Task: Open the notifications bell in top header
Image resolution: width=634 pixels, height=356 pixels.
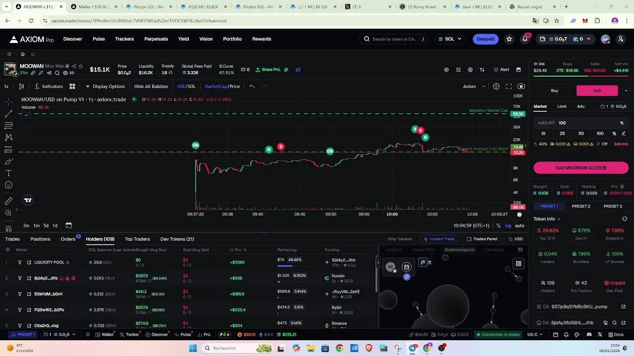Action: pos(525,39)
